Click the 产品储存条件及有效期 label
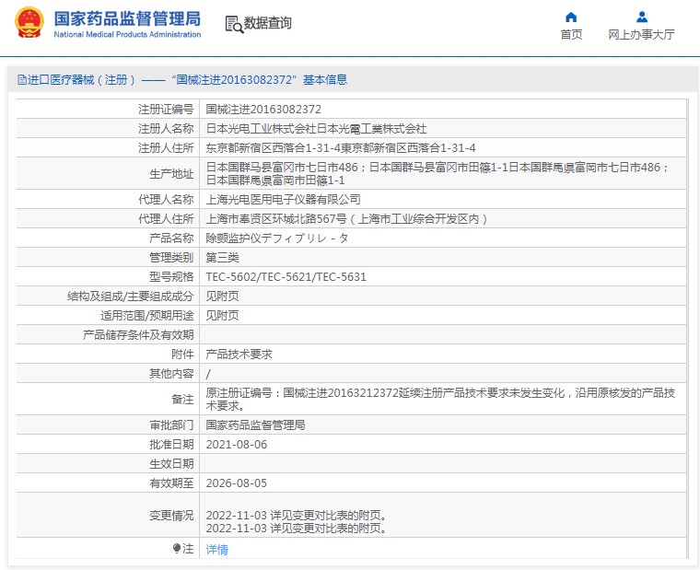 click(x=138, y=335)
